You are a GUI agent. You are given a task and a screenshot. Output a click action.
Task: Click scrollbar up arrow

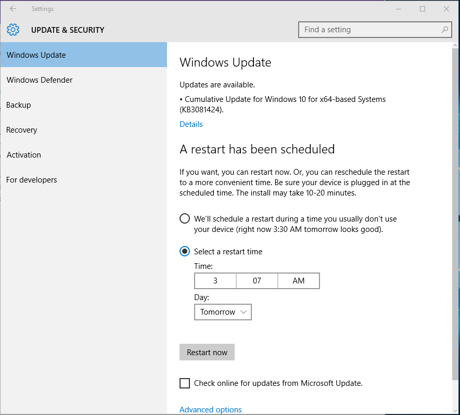(x=455, y=45)
